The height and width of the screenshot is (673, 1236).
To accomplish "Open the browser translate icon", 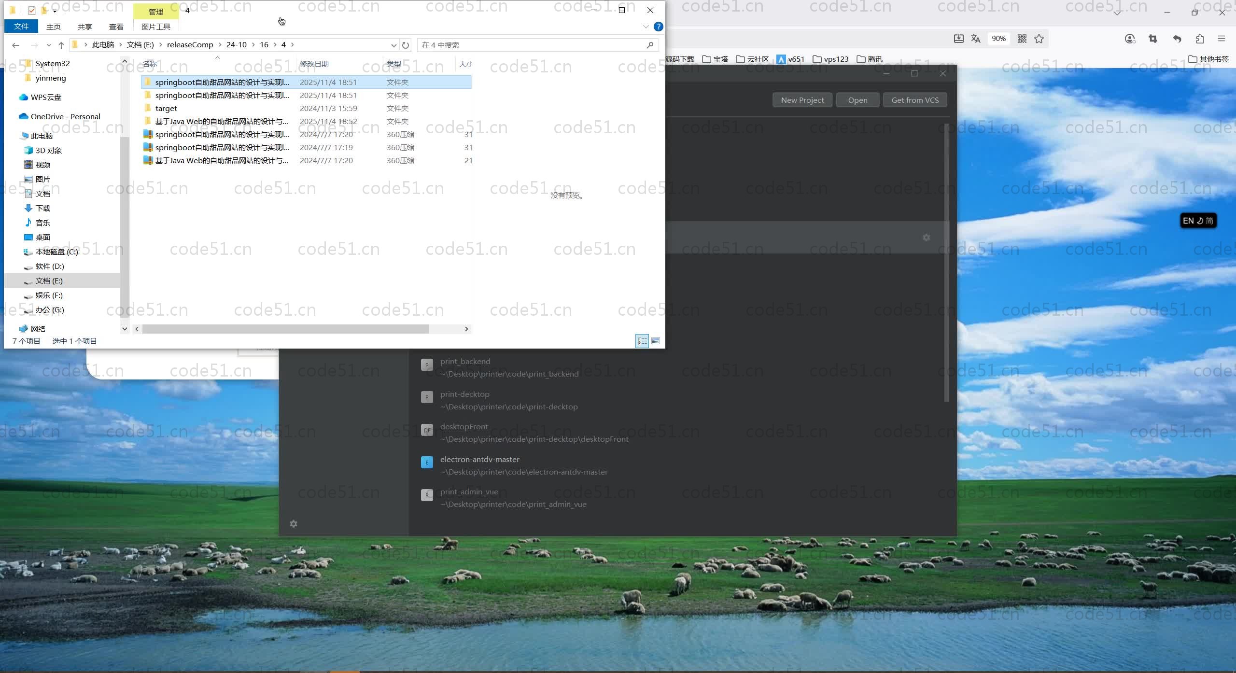I will coord(975,39).
